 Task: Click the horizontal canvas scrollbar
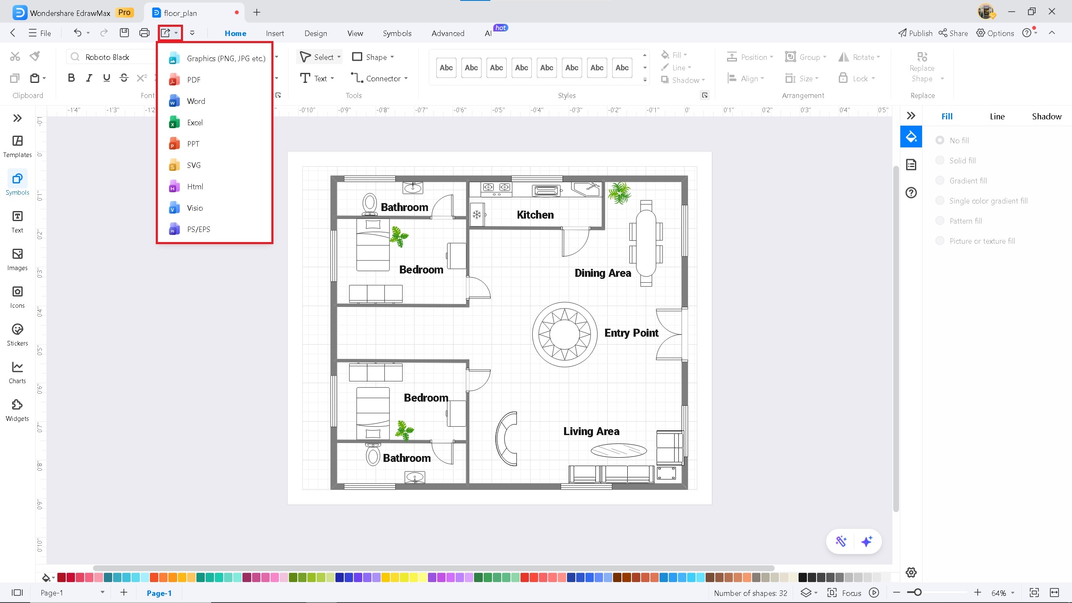click(433, 568)
